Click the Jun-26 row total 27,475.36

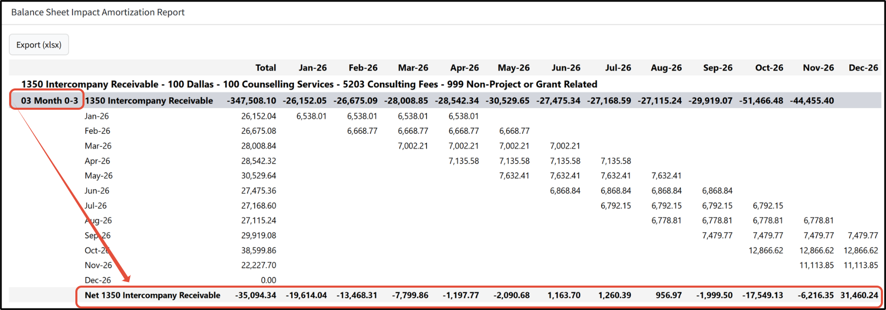click(259, 191)
